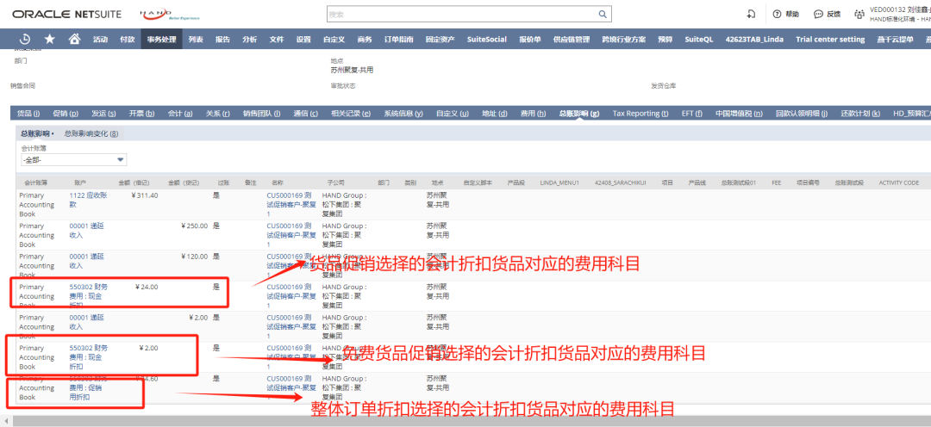
Task: Open the 固定资产 menu
Action: click(x=440, y=39)
